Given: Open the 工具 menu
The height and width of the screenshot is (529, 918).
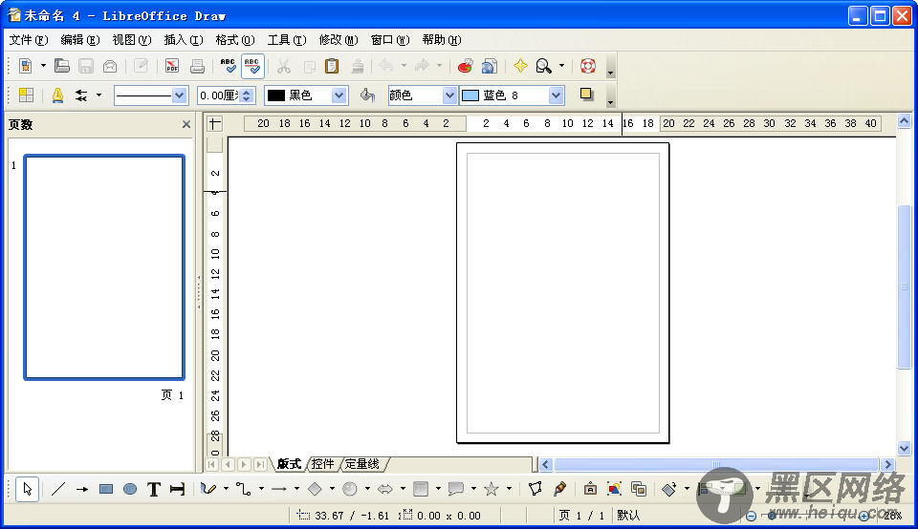Looking at the screenshot, I should [287, 40].
